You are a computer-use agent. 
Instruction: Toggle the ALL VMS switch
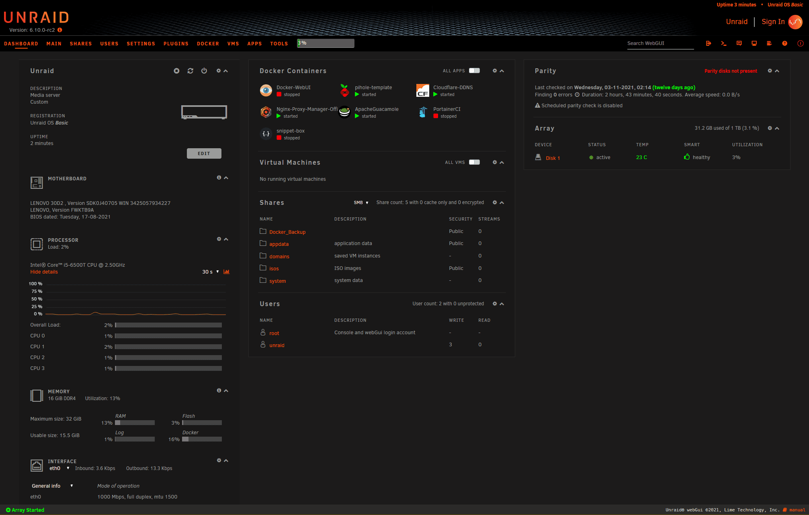[474, 162]
